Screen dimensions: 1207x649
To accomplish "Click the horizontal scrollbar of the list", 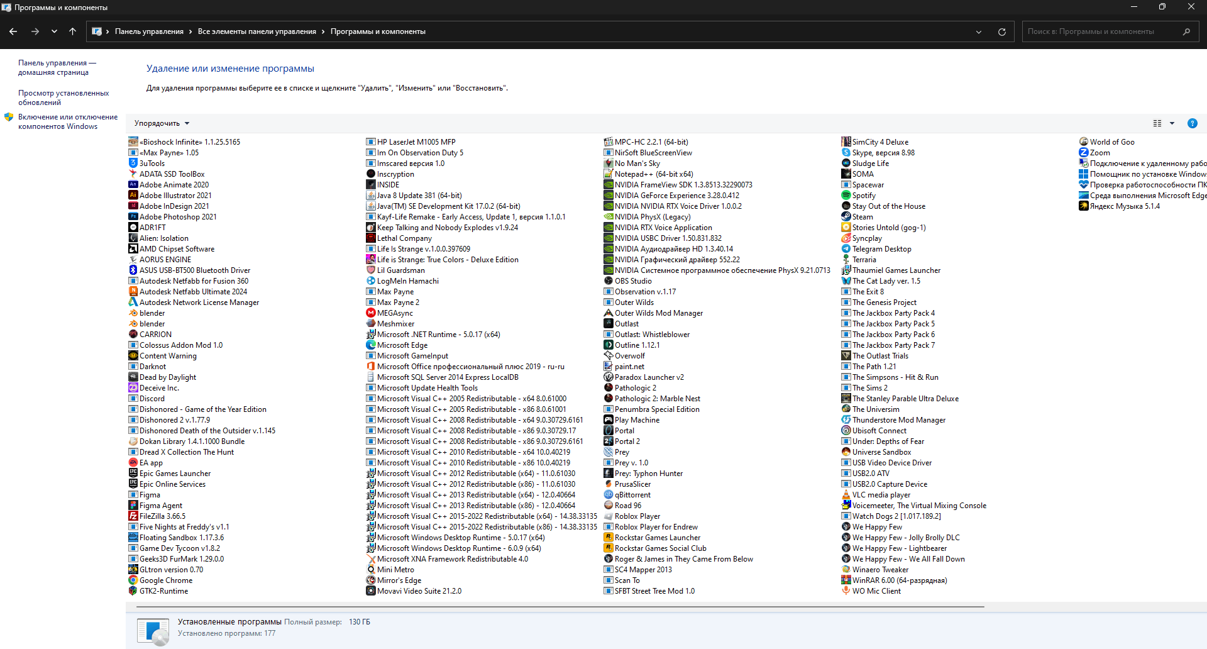I will pyautogui.click(x=560, y=607).
